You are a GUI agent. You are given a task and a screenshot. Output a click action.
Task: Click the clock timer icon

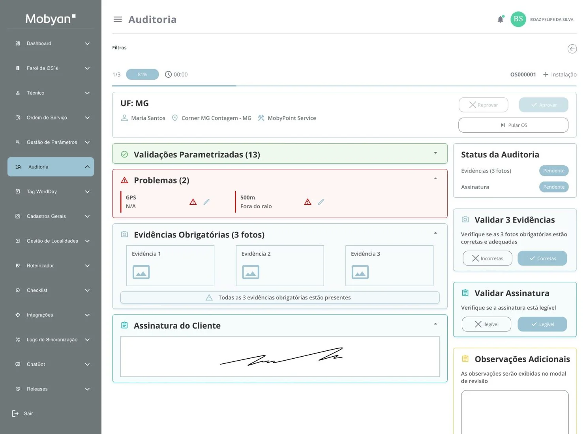(x=168, y=75)
